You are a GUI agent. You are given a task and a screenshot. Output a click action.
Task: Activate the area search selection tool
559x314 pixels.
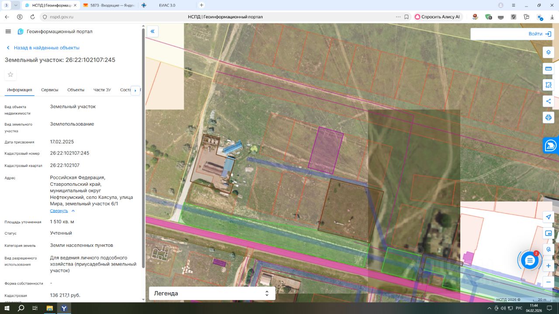tap(549, 85)
